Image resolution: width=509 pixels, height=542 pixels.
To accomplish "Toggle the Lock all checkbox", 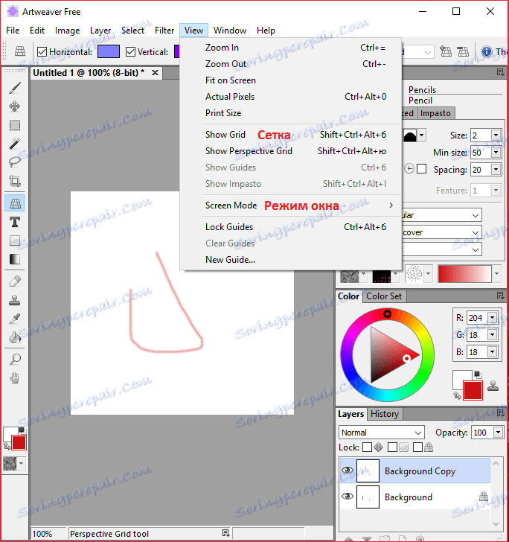I will 417,447.
